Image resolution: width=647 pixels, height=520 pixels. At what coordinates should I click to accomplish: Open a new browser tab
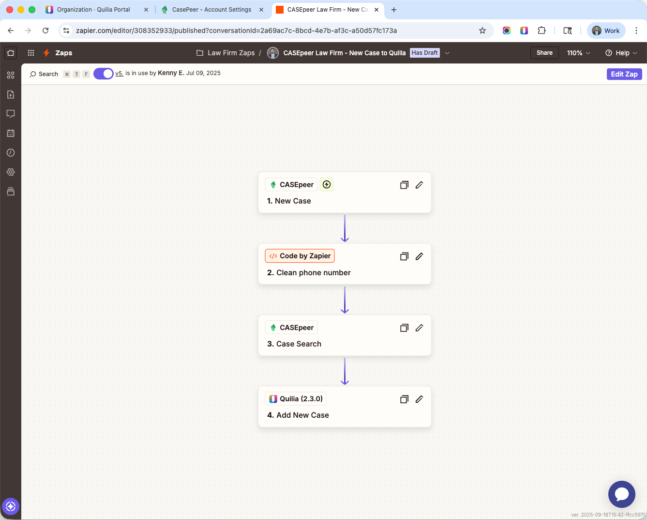[394, 10]
